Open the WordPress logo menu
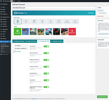Viewport: 109px width, 100px height. tap(1, 1)
